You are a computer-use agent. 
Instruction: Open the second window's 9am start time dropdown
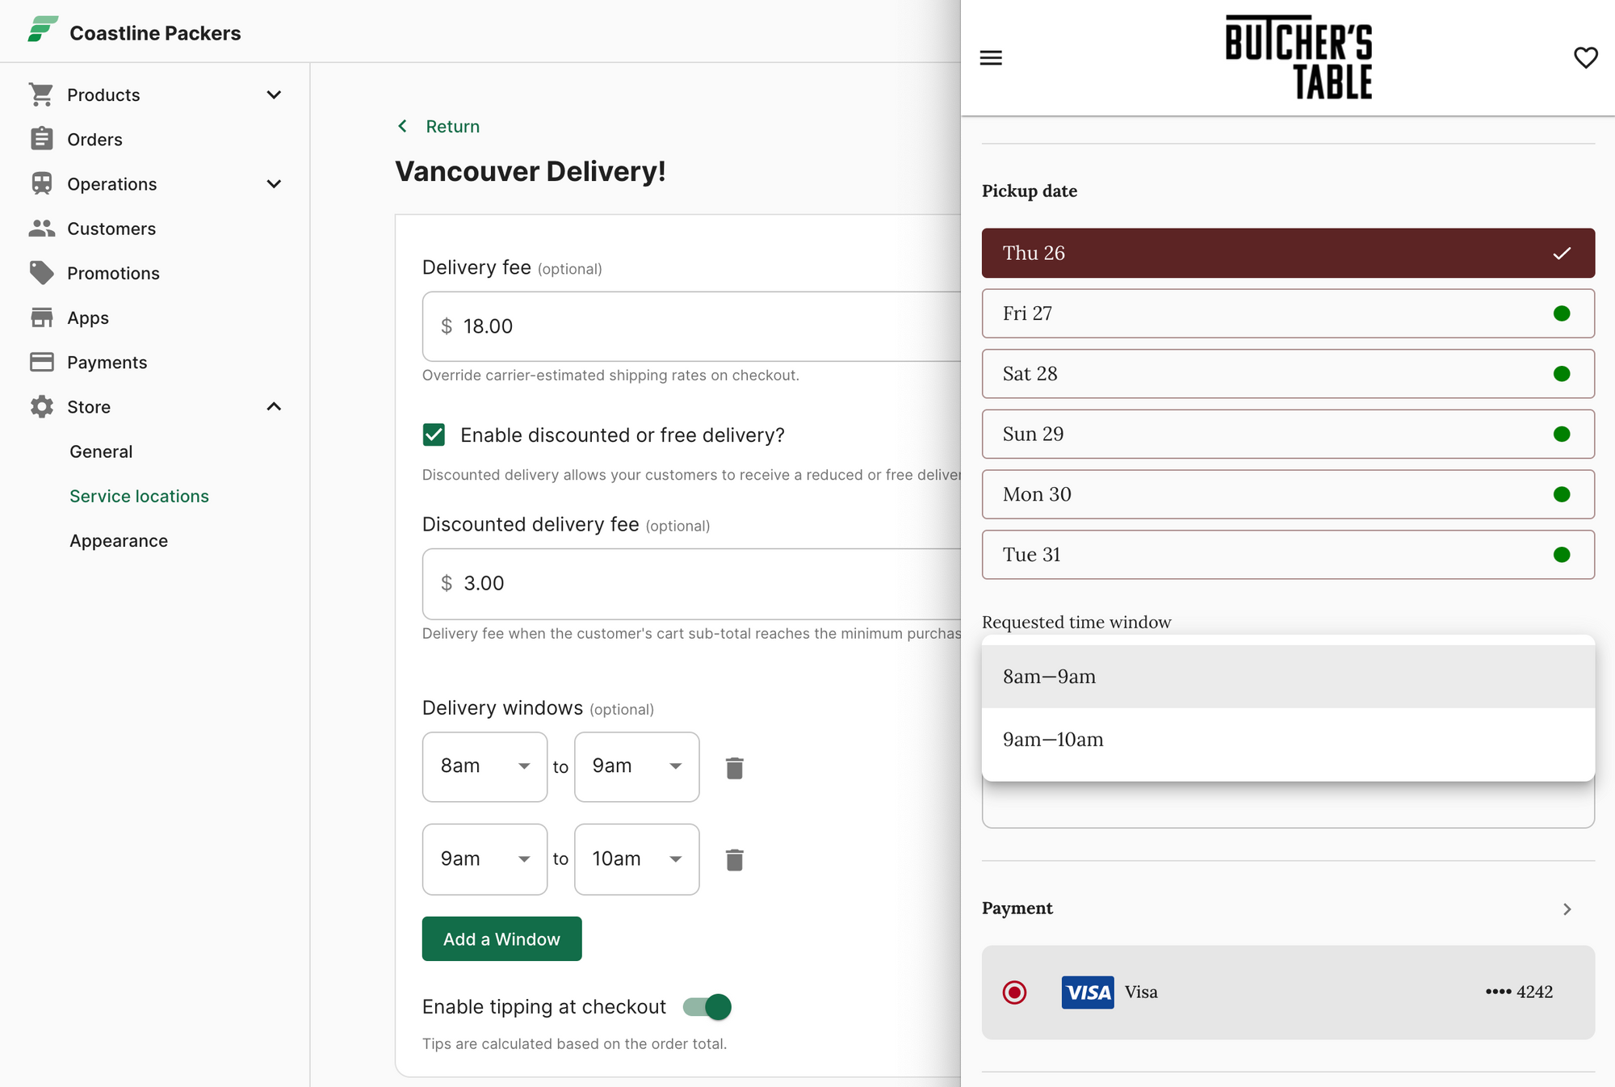point(484,858)
